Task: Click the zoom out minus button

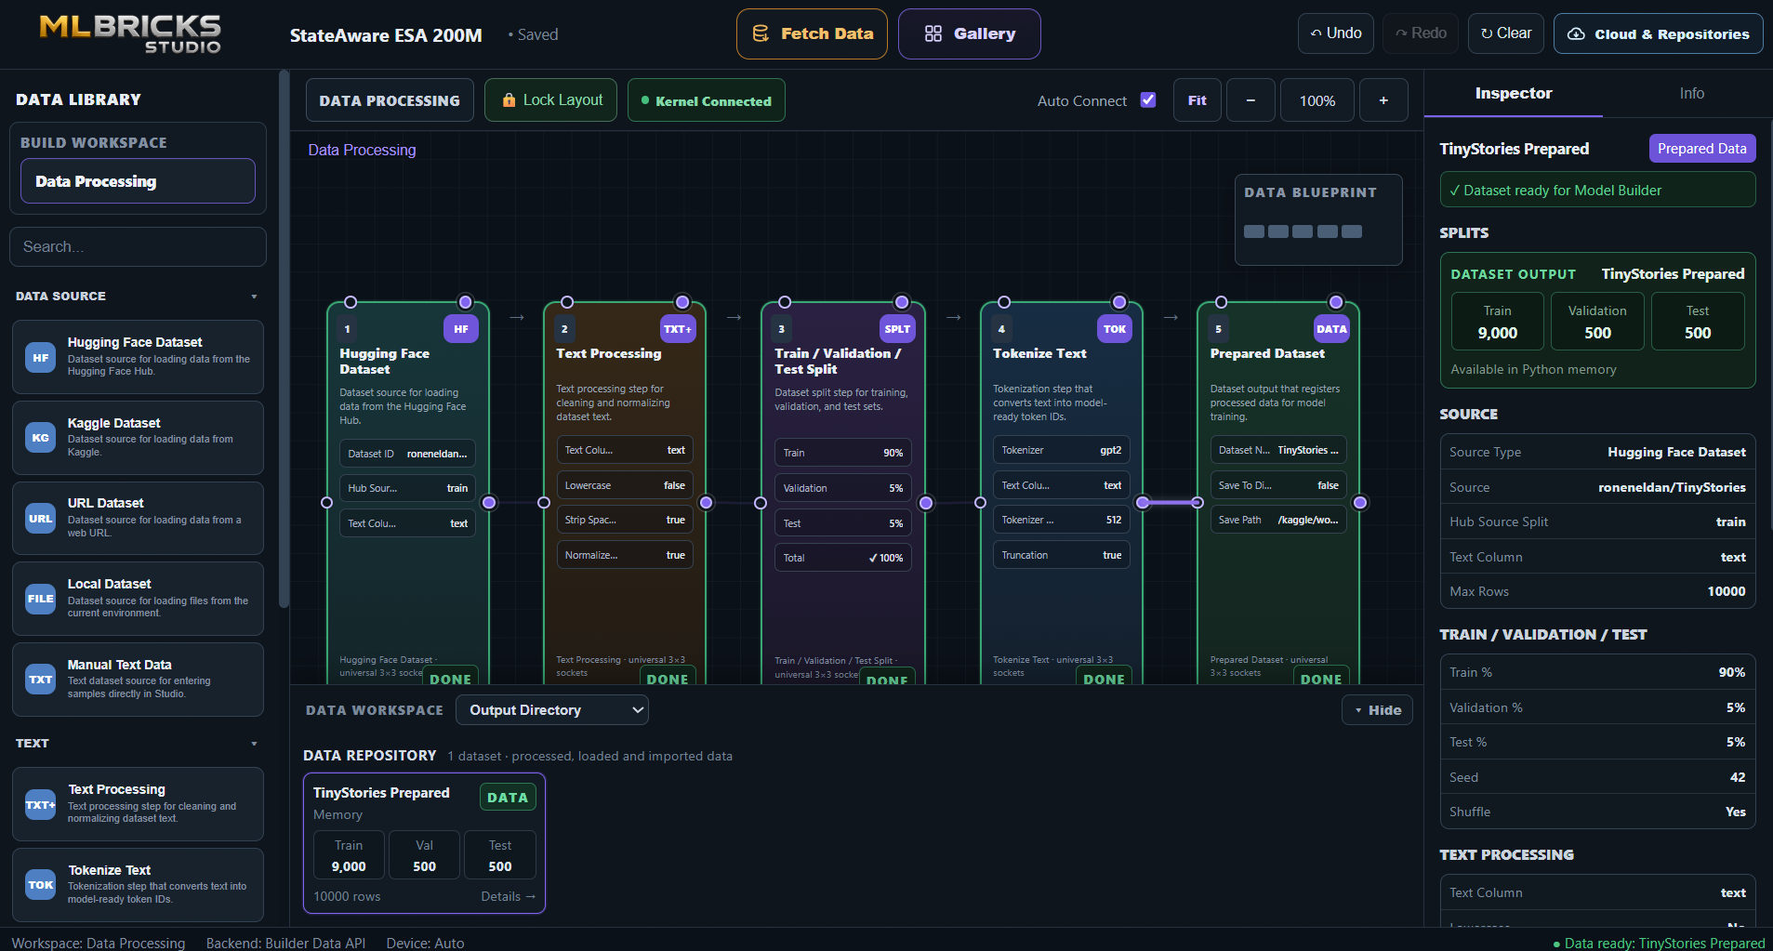Action: [1250, 100]
